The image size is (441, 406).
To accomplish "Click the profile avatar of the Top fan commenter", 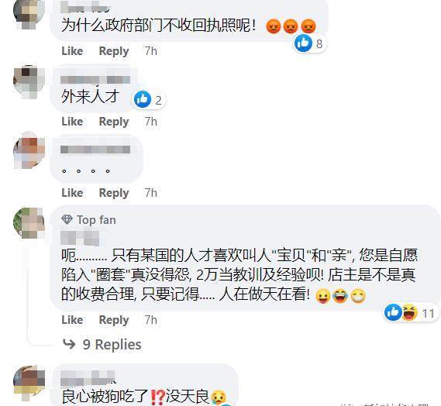I will (29, 222).
